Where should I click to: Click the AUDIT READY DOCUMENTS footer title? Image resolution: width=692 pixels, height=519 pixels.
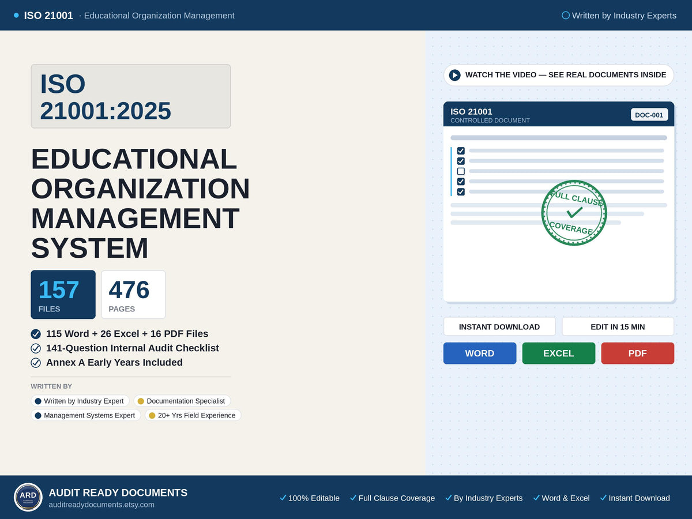pos(118,492)
